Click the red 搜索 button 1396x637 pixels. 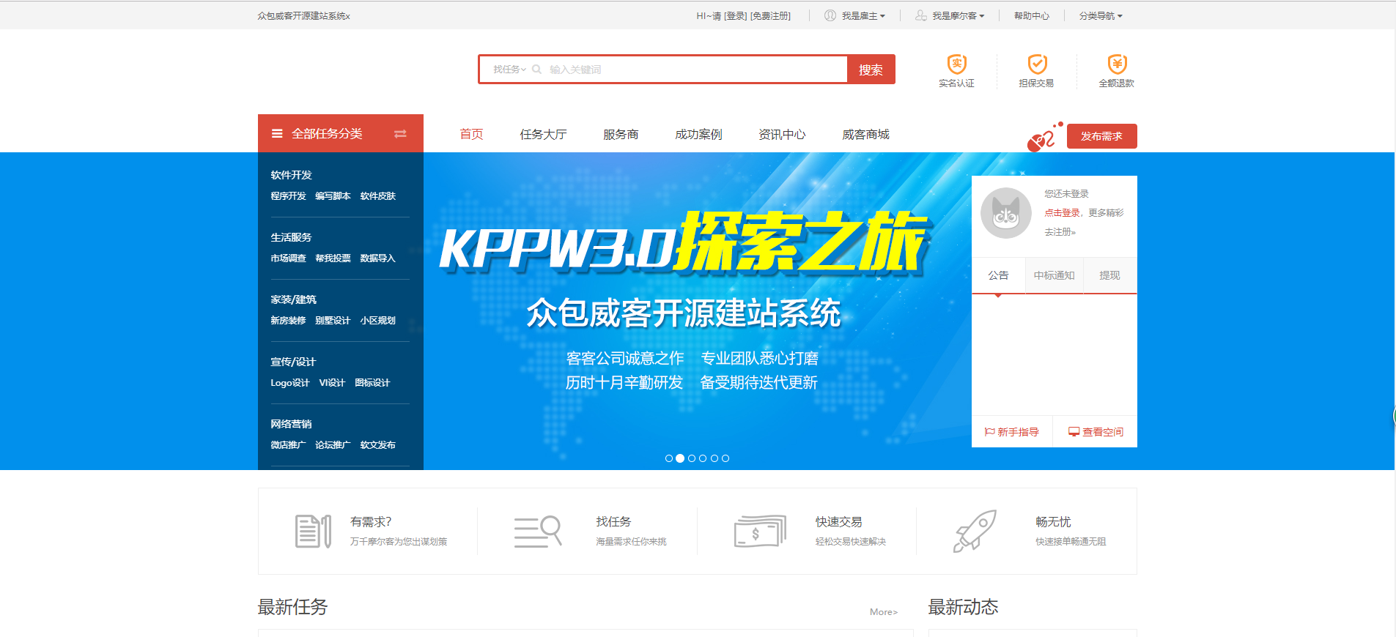(x=871, y=70)
